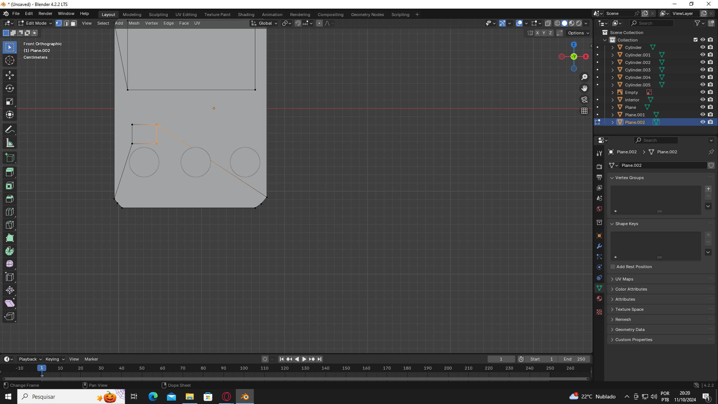The image size is (718, 404).
Task: Toggle visibility of the interior object
Action: tap(703, 100)
